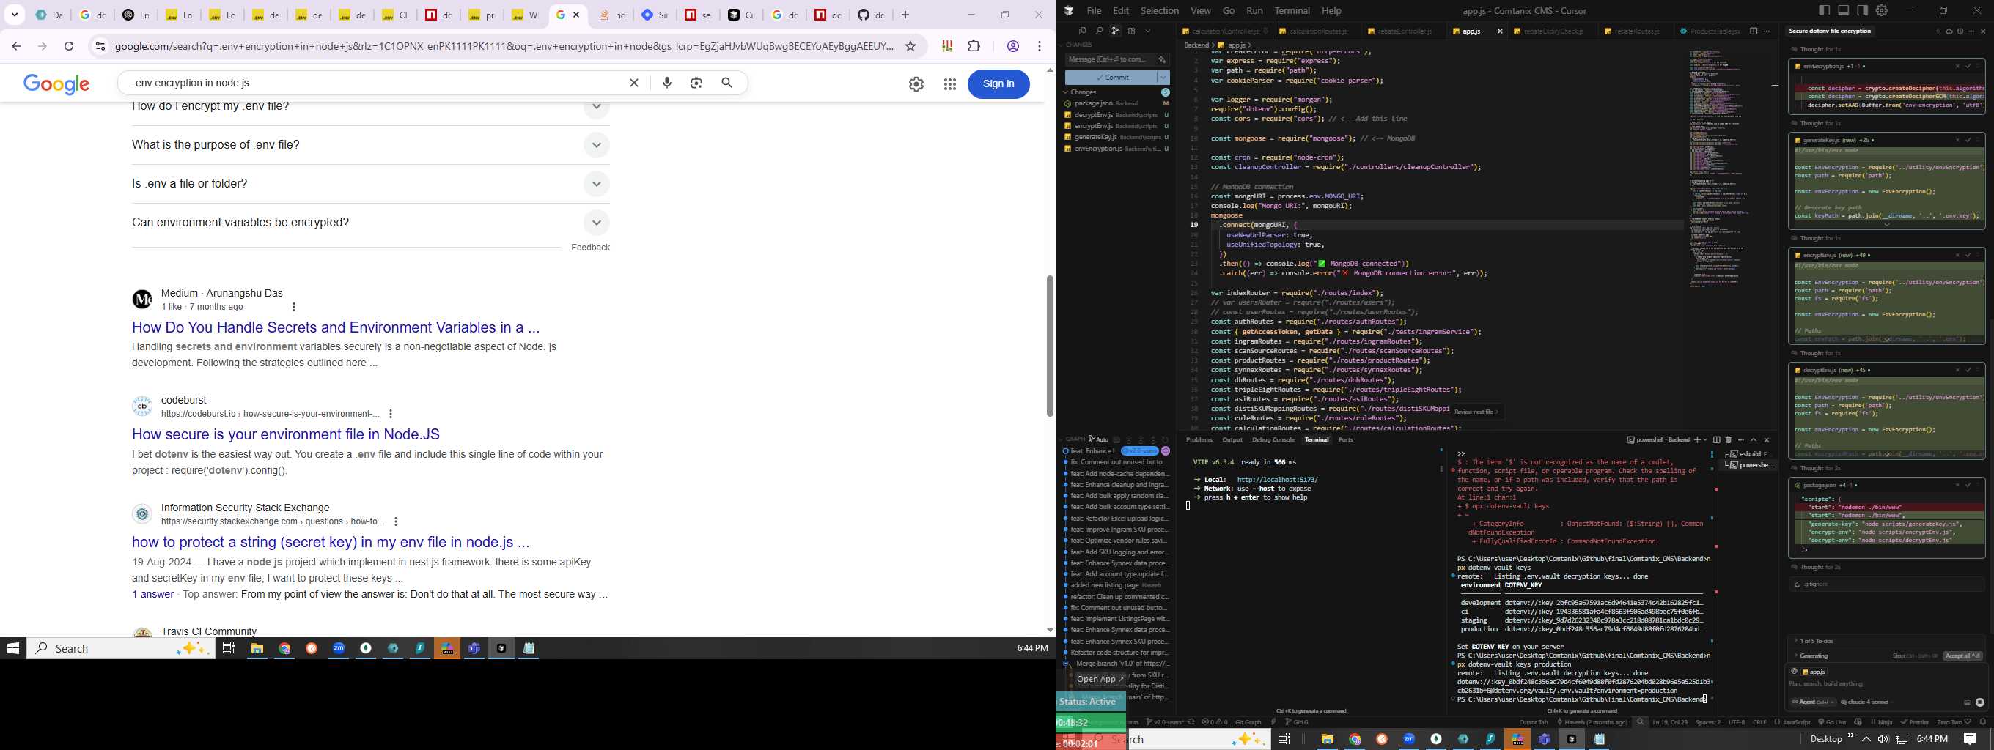Click the Chrome page vertical scrollbar thumb
Image resolution: width=1994 pixels, height=750 pixels.
(1050, 346)
